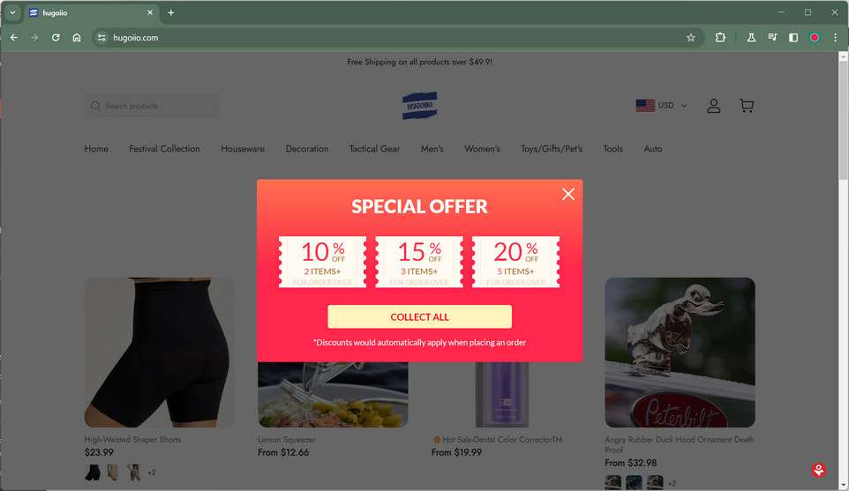This screenshot has width=849, height=491.
Task: Close the Special Offer popup
Action: pyautogui.click(x=568, y=194)
